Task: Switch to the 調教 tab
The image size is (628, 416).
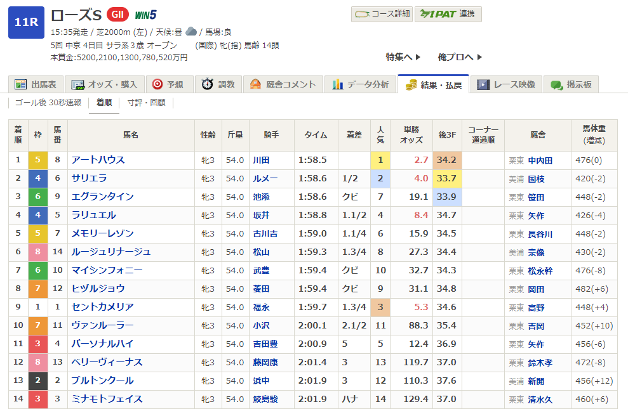Action: [x=218, y=84]
